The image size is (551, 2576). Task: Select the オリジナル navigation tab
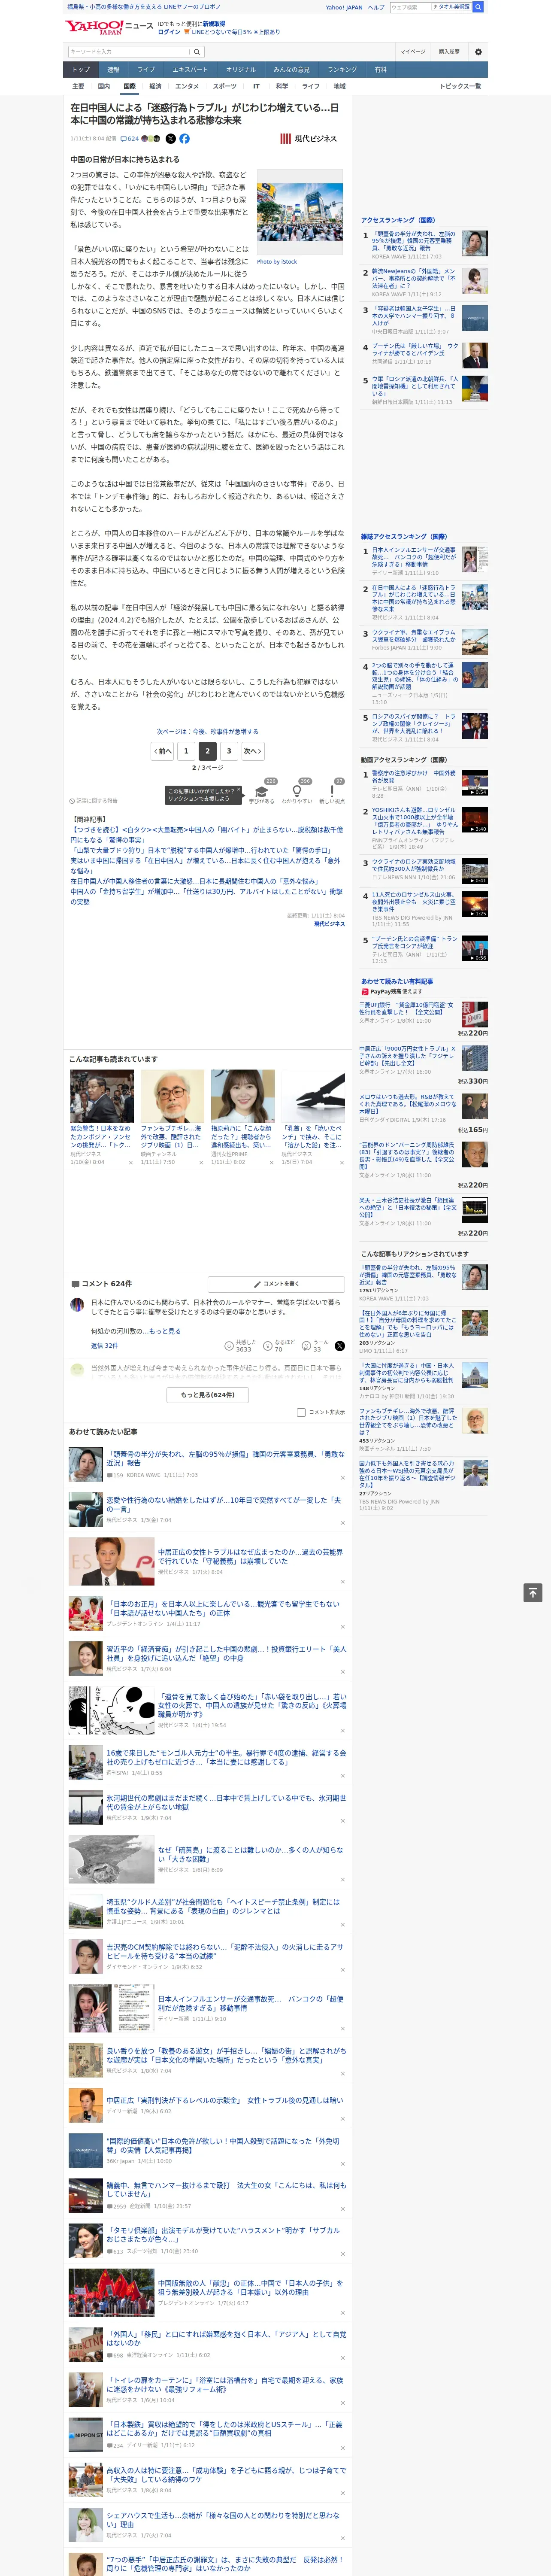pos(241,70)
